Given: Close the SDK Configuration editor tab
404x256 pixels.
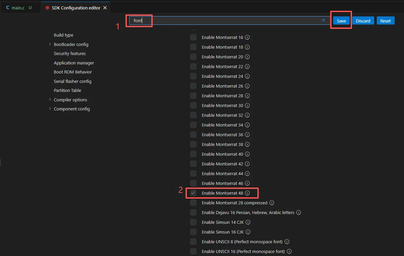Looking at the screenshot, I should pos(105,8).
